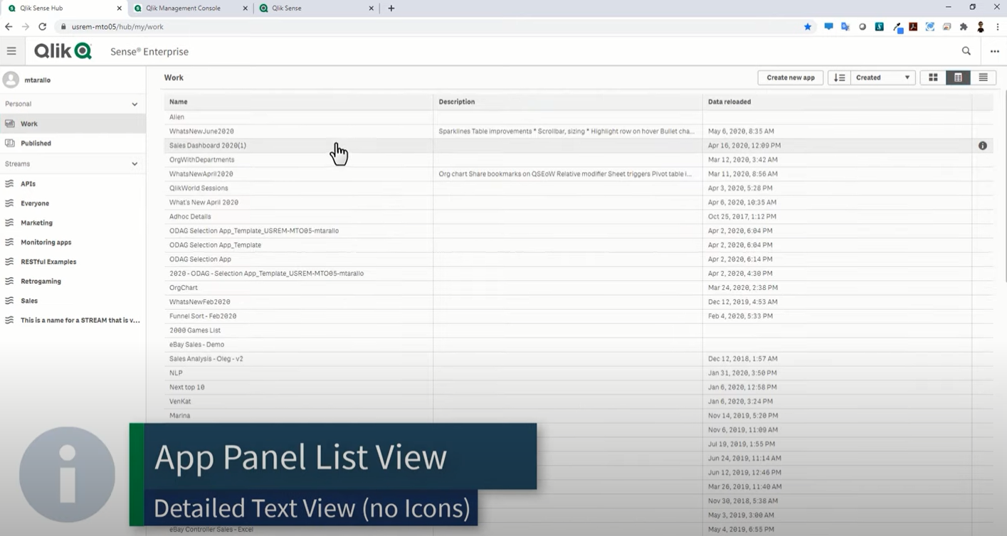Show info for Sales Dashboard 2020(1)
Screen dimensions: 1007x536
[x=983, y=146]
